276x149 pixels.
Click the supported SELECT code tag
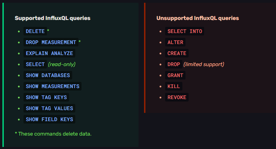tap(35, 64)
